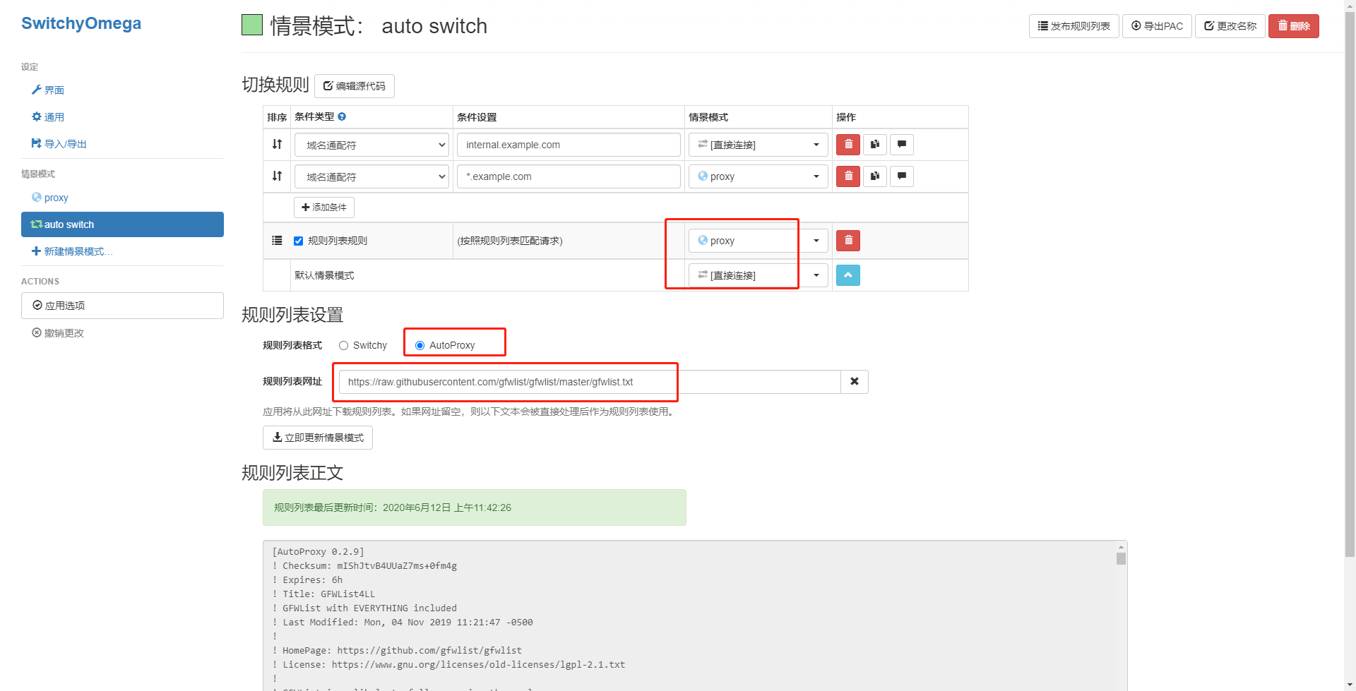The height and width of the screenshot is (691, 1356).
Task: Click the rule list last-updated notice
Action: [x=474, y=507]
